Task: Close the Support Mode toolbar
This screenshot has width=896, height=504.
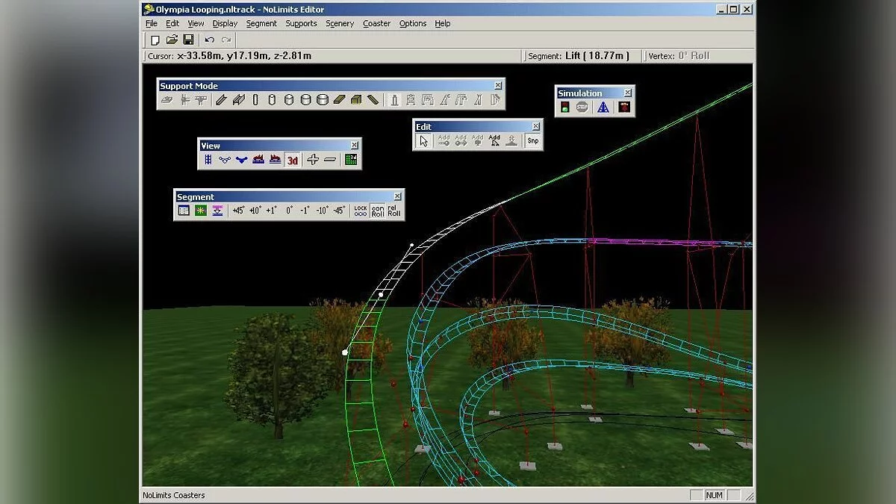Action: click(x=498, y=86)
